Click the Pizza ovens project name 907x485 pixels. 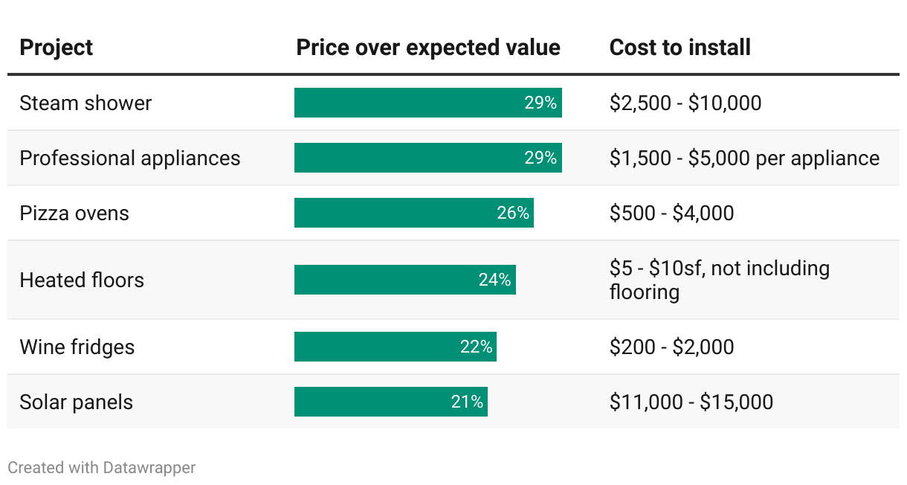(74, 213)
